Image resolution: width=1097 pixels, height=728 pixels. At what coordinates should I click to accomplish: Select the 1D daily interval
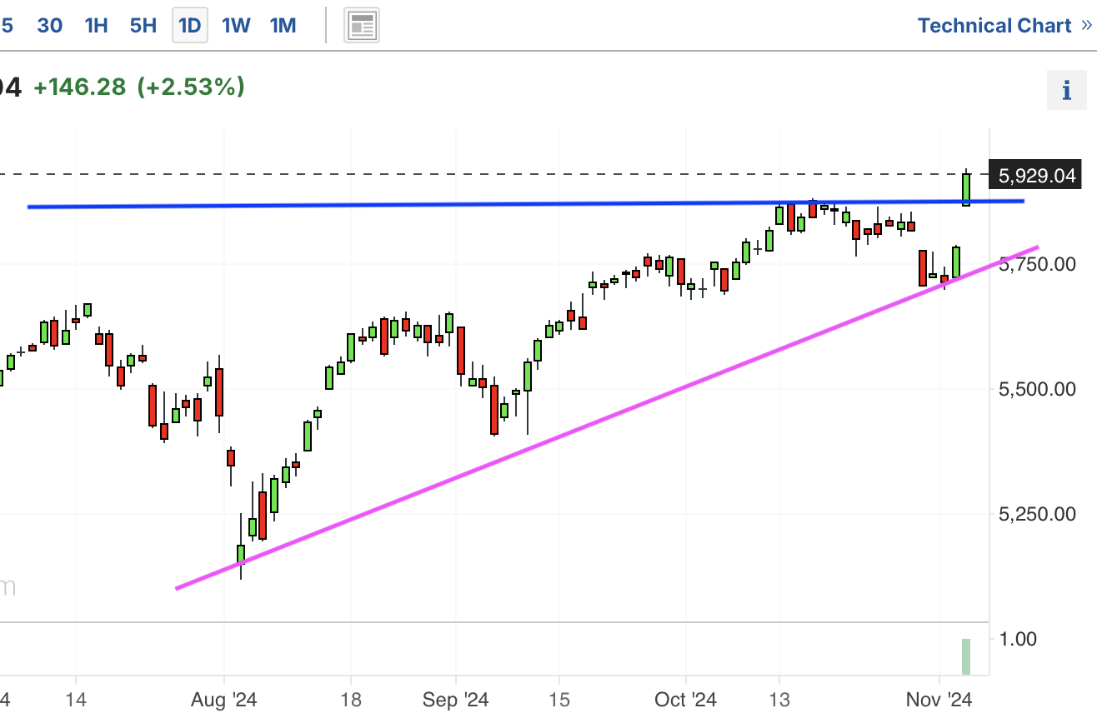190,26
